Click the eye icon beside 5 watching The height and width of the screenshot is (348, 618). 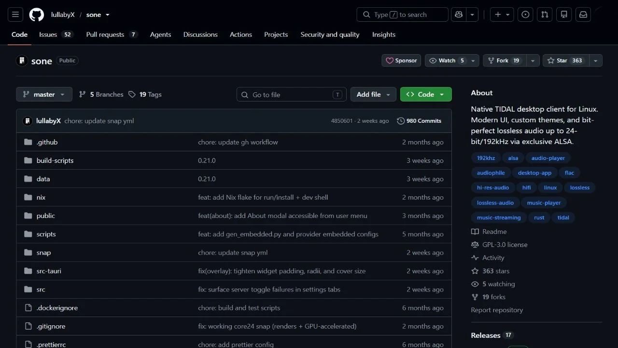coord(475,284)
